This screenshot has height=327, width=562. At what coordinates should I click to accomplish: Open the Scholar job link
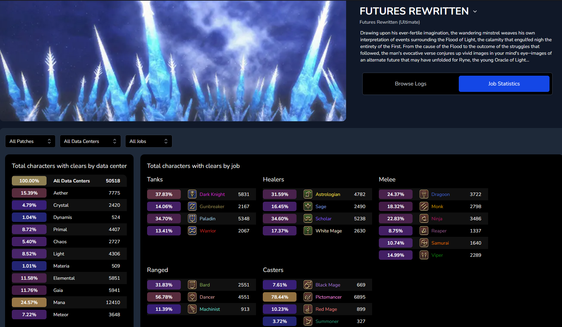pyautogui.click(x=324, y=219)
